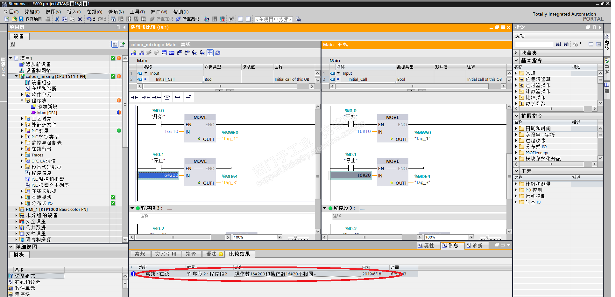Click the insert network icon in the offline editor toolbar
The image size is (615, 297).
coord(134,53)
